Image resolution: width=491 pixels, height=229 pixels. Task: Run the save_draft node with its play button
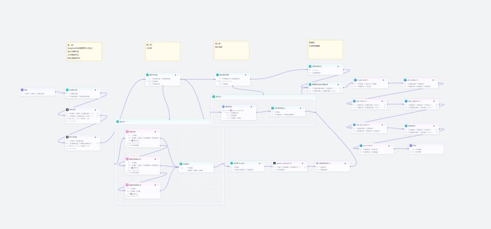pyautogui.click(x=388, y=146)
